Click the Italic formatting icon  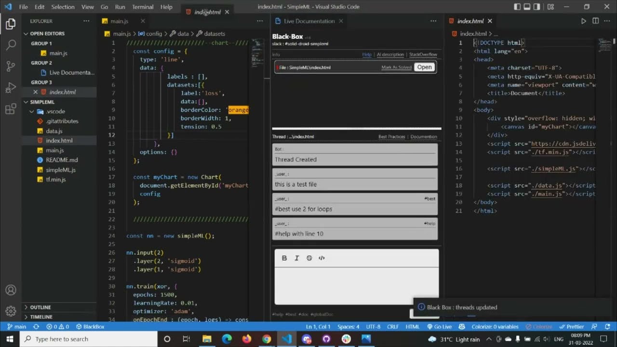click(296, 258)
